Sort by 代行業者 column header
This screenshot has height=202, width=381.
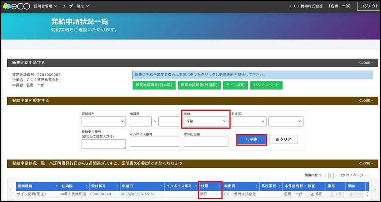tap(271, 186)
